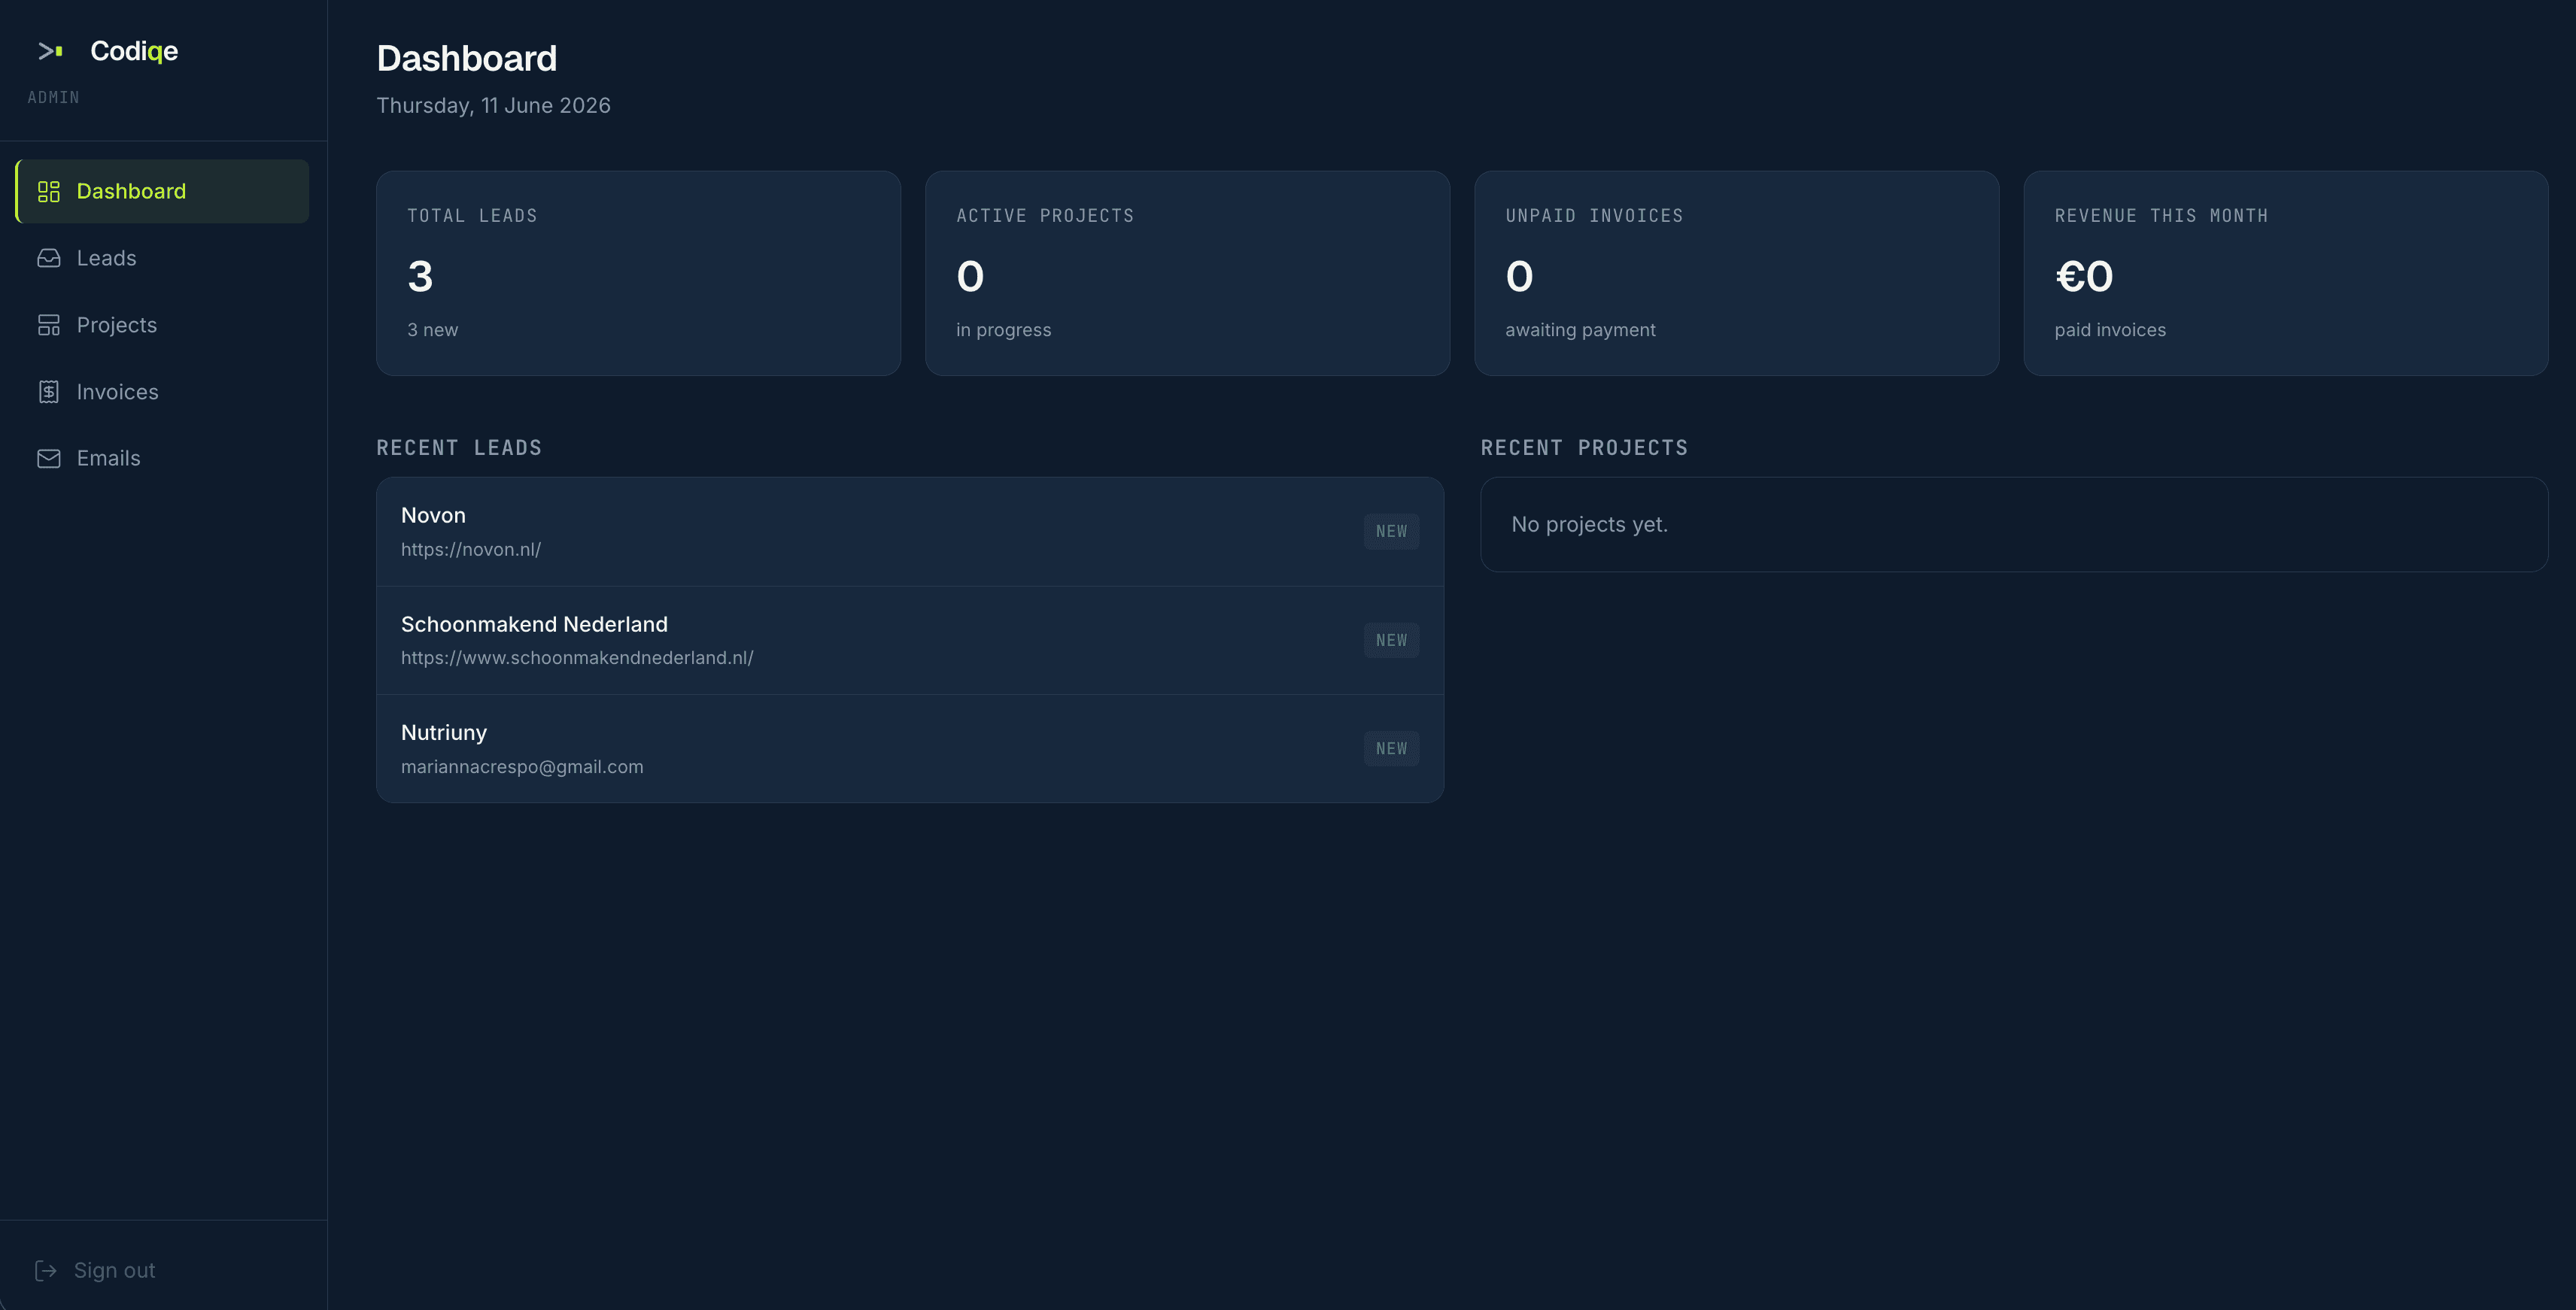2576x1310 pixels.
Task: Select the Unpaid Invoices stat card
Action: 1736,273
